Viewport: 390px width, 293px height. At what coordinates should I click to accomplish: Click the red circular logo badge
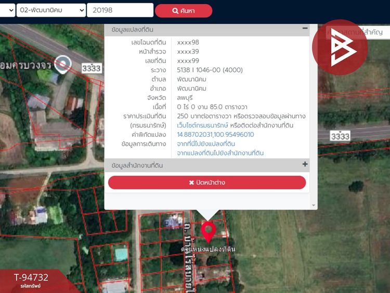point(340,47)
